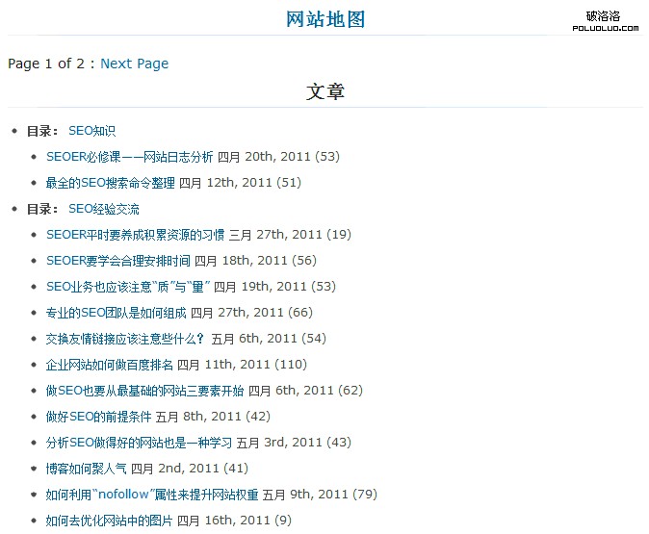Open article SEOER平时要养成积累资源的习惯
This screenshot has width=649, height=534.
click(x=135, y=235)
